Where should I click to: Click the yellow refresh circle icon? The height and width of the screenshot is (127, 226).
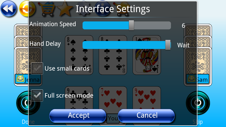click(27, 9)
